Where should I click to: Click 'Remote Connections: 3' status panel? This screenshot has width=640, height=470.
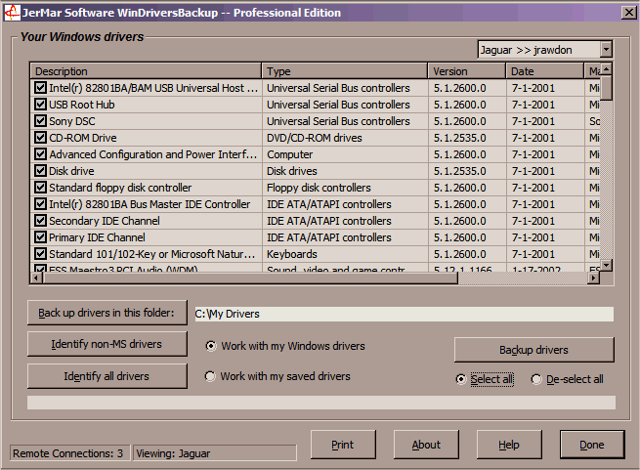click(x=69, y=453)
